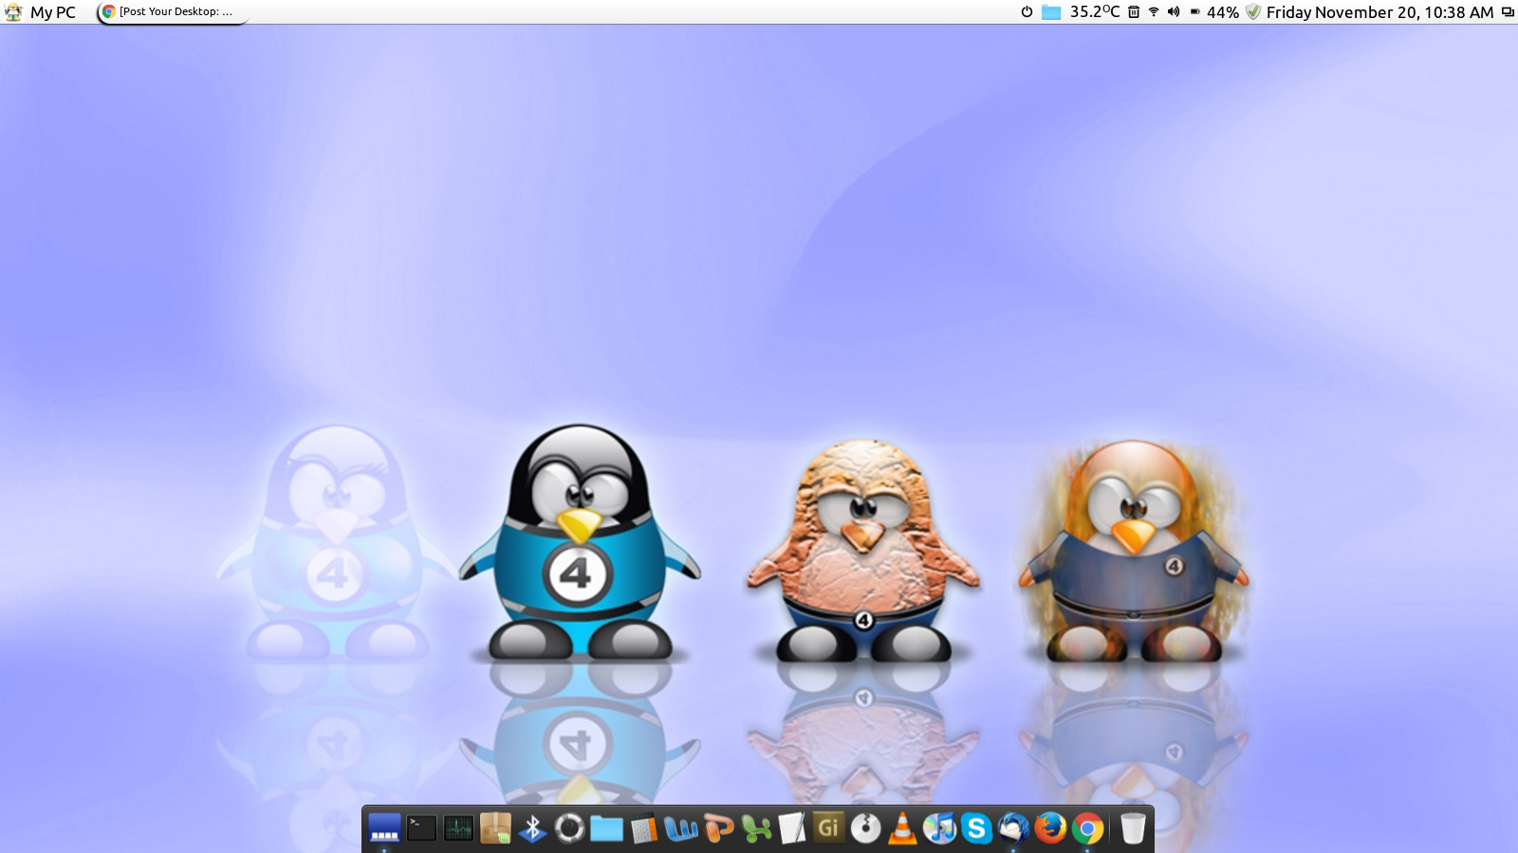This screenshot has width=1518, height=853.
Task: Click the power icon in top panel
Action: pyautogui.click(x=1027, y=12)
